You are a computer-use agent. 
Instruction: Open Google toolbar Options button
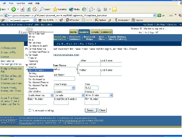coord(101,20)
